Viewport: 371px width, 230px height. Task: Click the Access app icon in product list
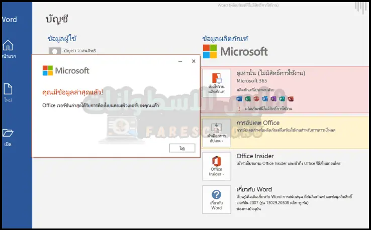click(291, 98)
